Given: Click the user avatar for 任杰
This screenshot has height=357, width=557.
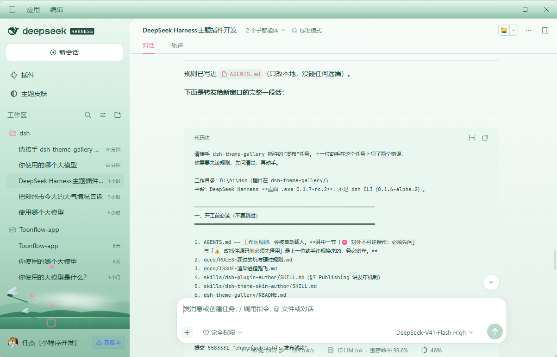Looking at the screenshot, I should tap(13, 343).
